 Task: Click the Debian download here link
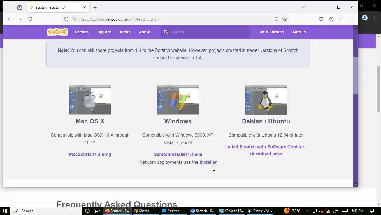tap(266, 153)
